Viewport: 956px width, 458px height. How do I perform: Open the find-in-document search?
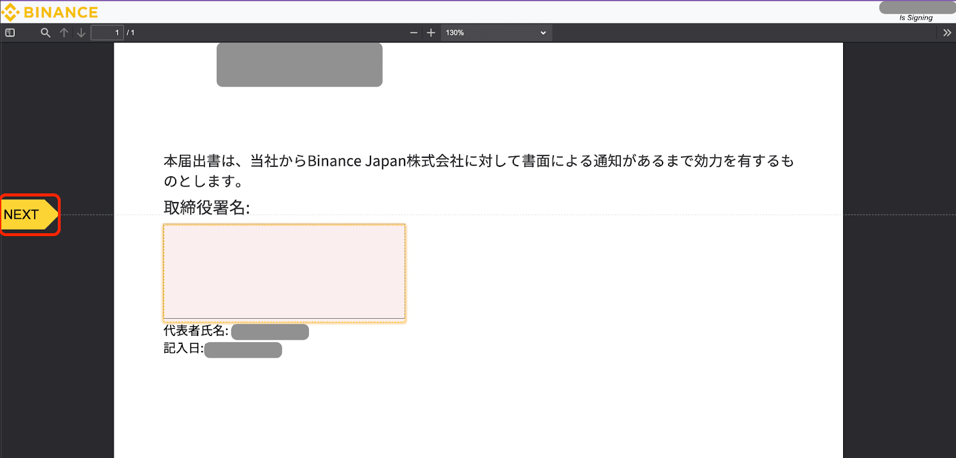(45, 33)
